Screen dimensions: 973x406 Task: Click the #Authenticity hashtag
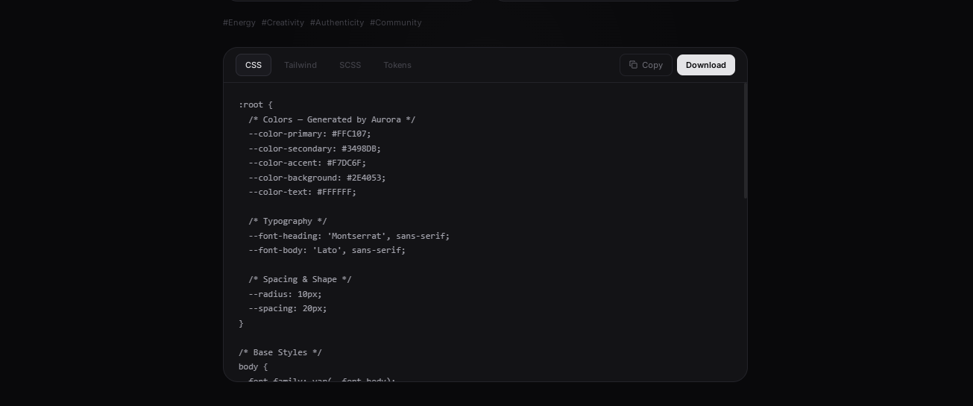(x=337, y=22)
